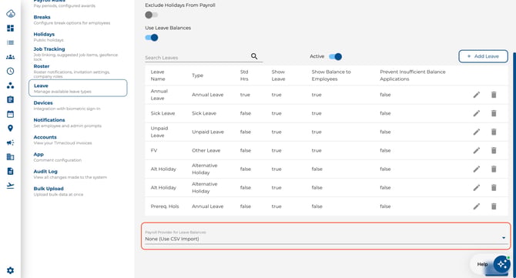Open the settings gear icon at sidebar bottom
The width and height of the screenshot is (516, 278).
tap(10, 270)
